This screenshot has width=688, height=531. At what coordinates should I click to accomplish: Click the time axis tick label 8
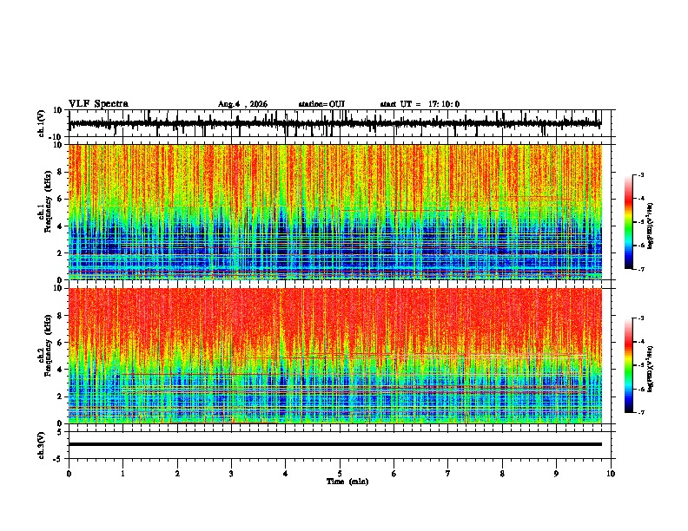point(502,474)
